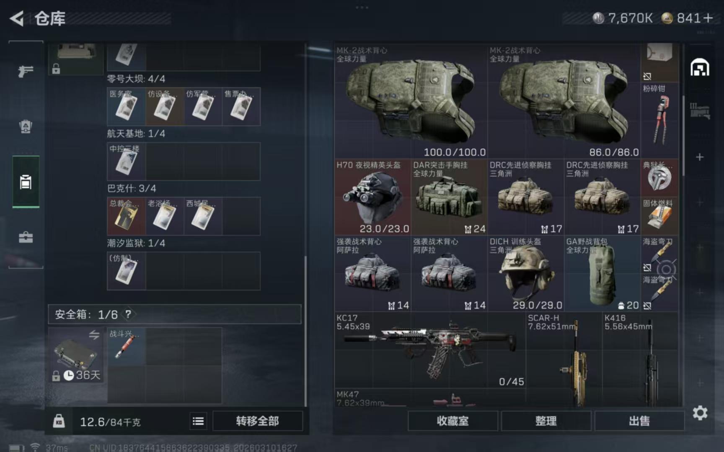Click the plus icon beside 841 currency
Screen dimensions: 724x452
708,18
